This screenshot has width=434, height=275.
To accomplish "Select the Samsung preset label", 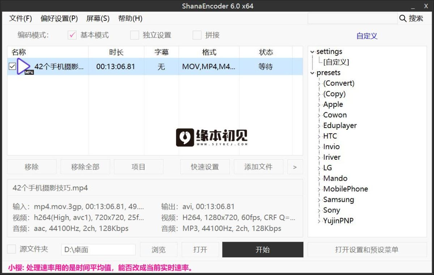I will pyautogui.click(x=339, y=199).
